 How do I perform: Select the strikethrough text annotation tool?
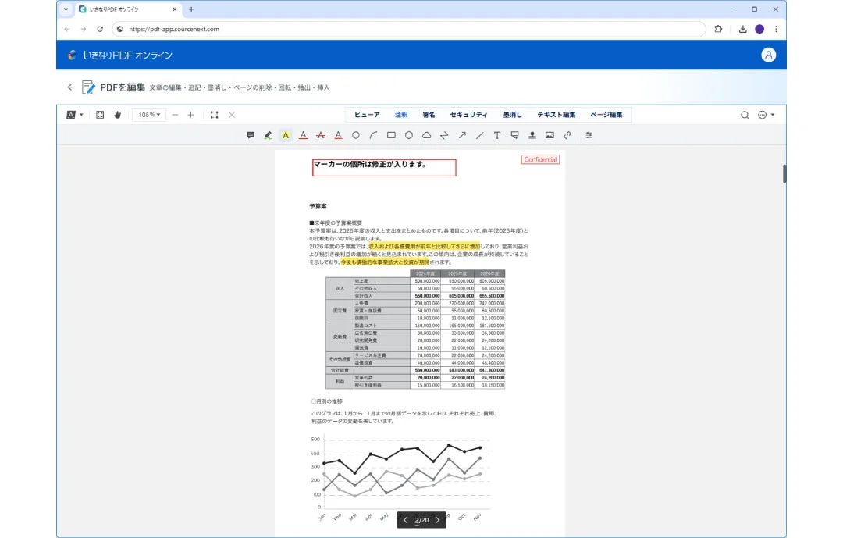[x=321, y=135]
